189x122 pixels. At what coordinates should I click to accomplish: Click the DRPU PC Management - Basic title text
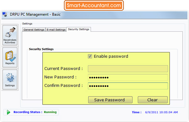35,14
